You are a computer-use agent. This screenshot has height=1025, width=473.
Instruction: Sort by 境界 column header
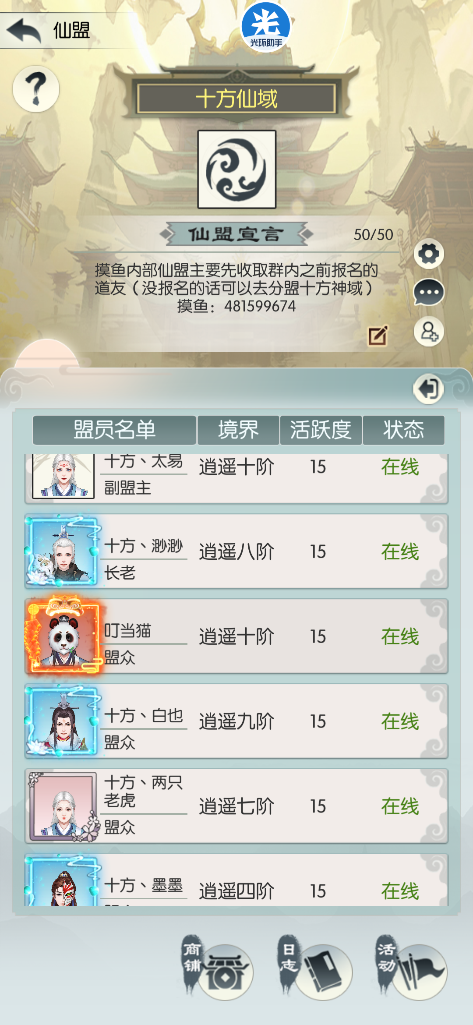click(x=238, y=430)
